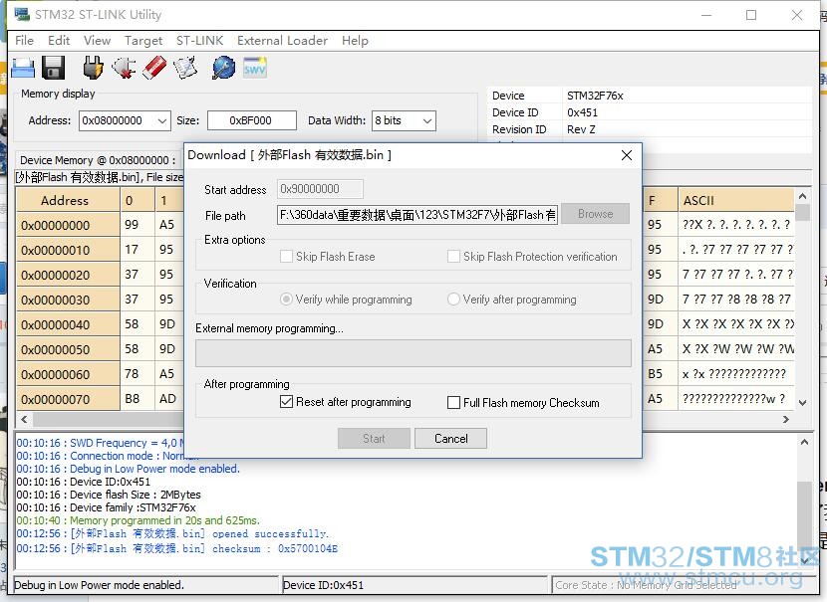Click log line Device flash Size : 2MBytes
This screenshot has width=827, height=602.
[x=109, y=495]
